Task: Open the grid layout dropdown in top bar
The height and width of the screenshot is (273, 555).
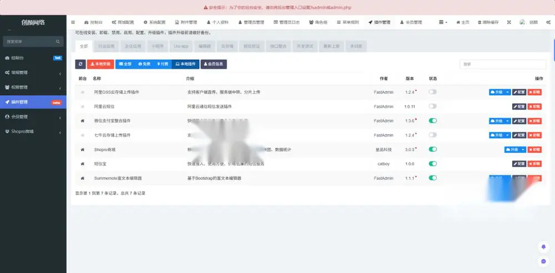Action: click(x=443, y=22)
